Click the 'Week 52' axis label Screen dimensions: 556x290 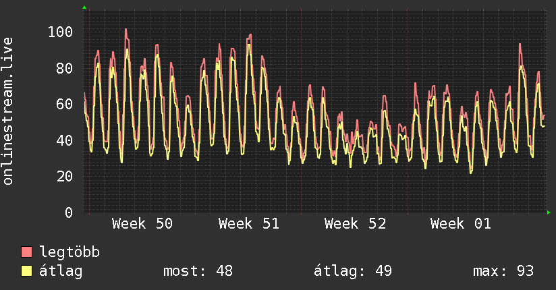point(355,224)
